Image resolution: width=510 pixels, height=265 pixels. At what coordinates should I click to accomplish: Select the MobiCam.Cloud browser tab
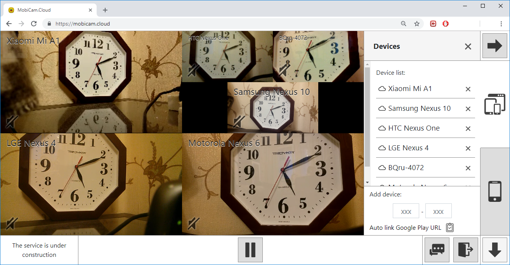[x=50, y=10]
